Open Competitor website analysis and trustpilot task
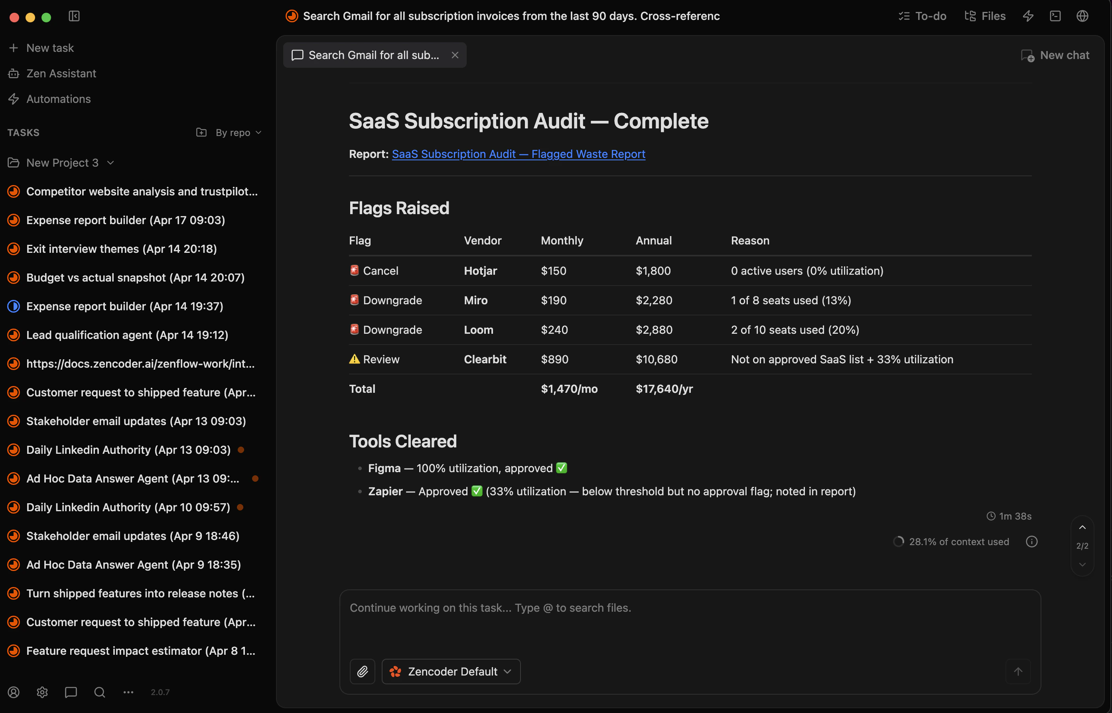Screen dimensions: 1112x713 [133, 191]
